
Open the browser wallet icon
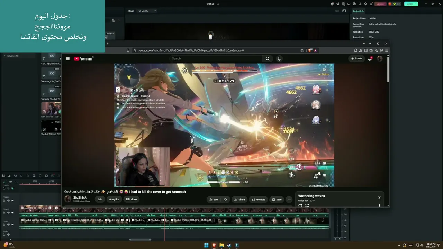pyautogui.click(x=371, y=50)
